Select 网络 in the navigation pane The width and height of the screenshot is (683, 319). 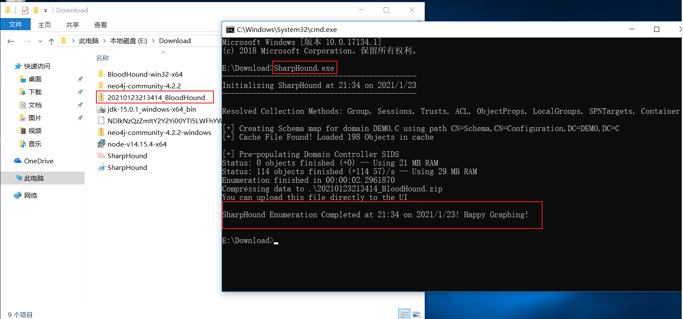coord(30,195)
